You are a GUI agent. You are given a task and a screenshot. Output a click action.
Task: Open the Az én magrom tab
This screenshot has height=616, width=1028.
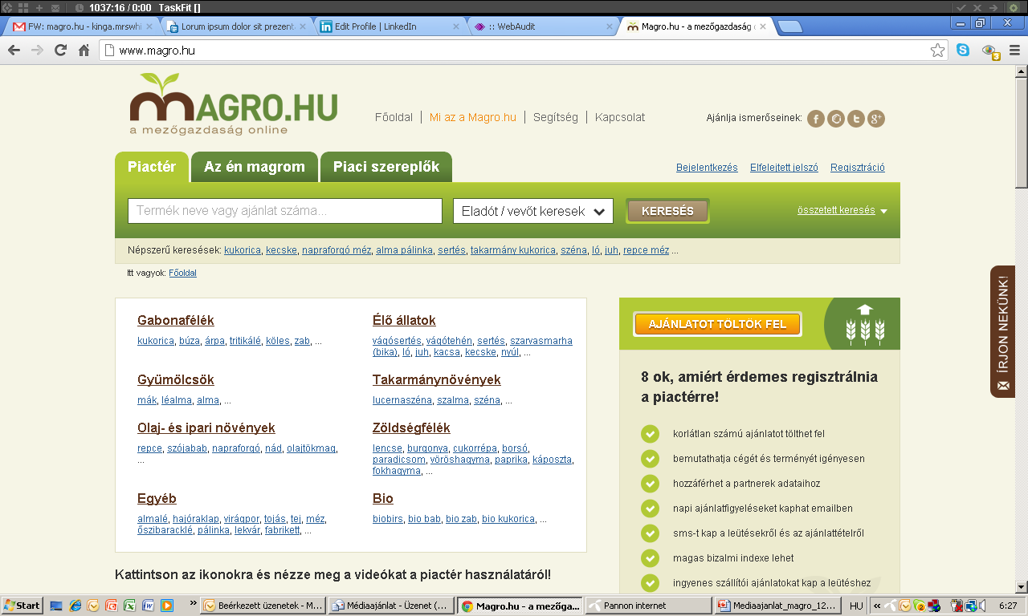coord(255,167)
